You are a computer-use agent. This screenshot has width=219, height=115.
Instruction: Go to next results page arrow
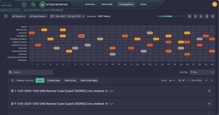coord(212,80)
